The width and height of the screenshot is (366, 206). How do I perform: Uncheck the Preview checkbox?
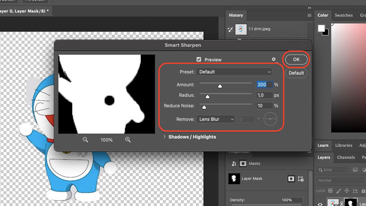[x=199, y=60]
